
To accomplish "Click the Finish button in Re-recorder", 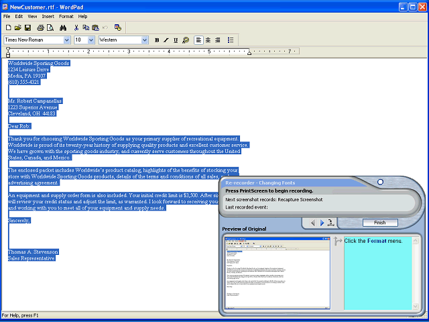I will click(380, 223).
